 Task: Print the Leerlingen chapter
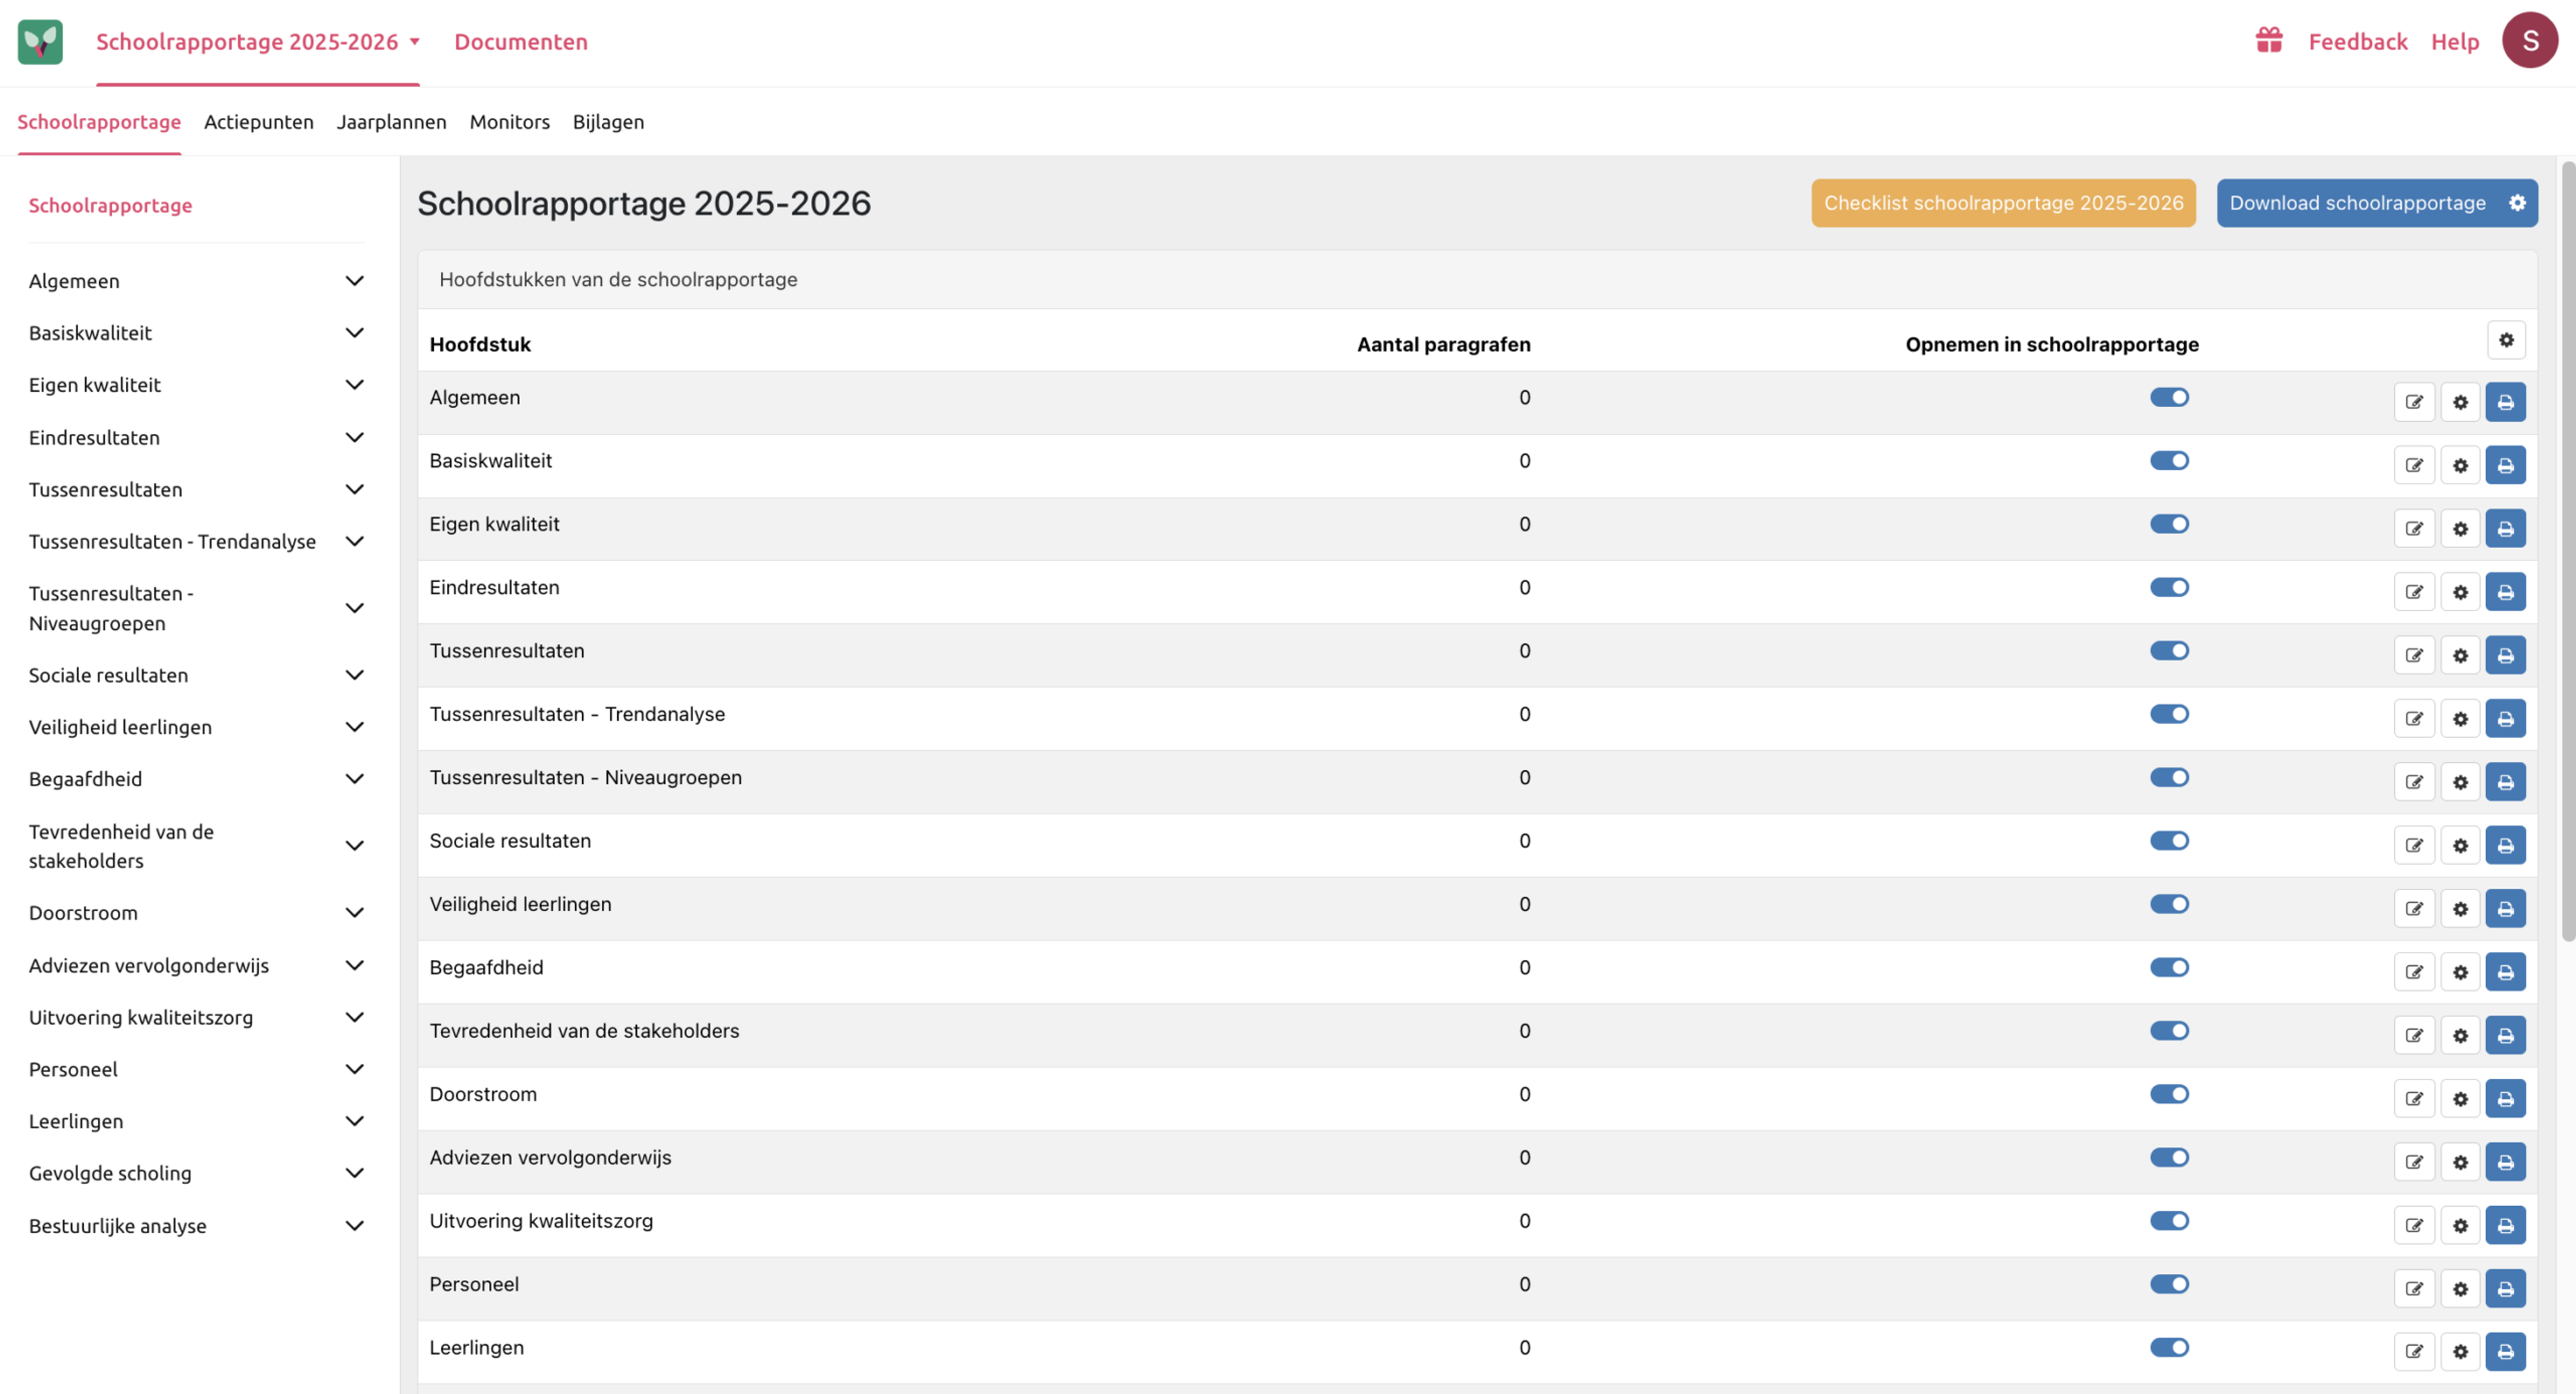[x=2505, y=1352]
